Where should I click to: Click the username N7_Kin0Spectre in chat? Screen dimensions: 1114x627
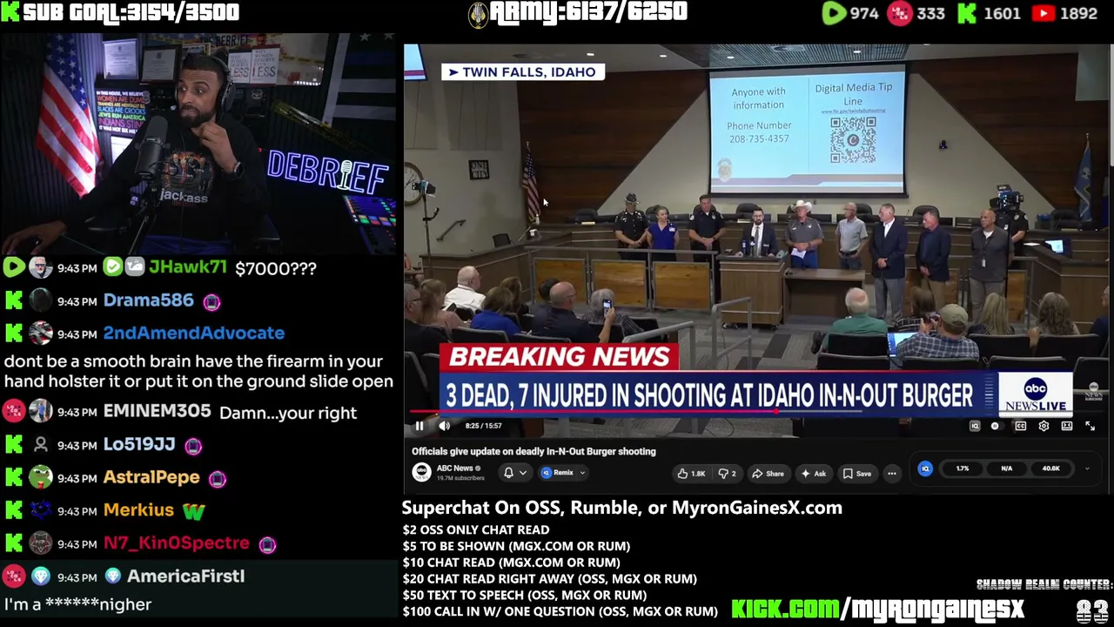point(176,543)
